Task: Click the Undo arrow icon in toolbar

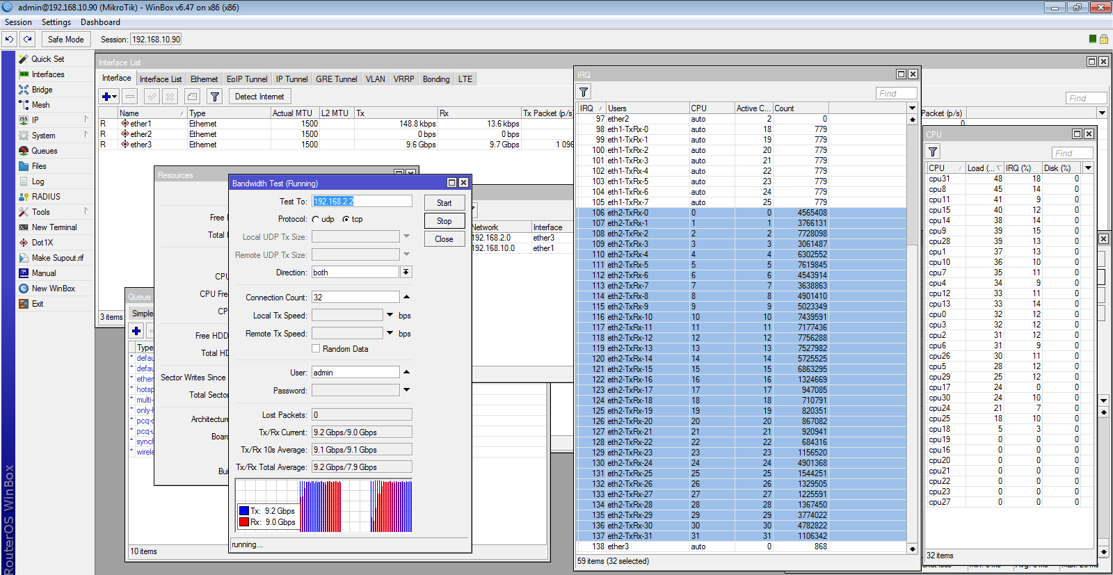Action: (x=9, y=40)
